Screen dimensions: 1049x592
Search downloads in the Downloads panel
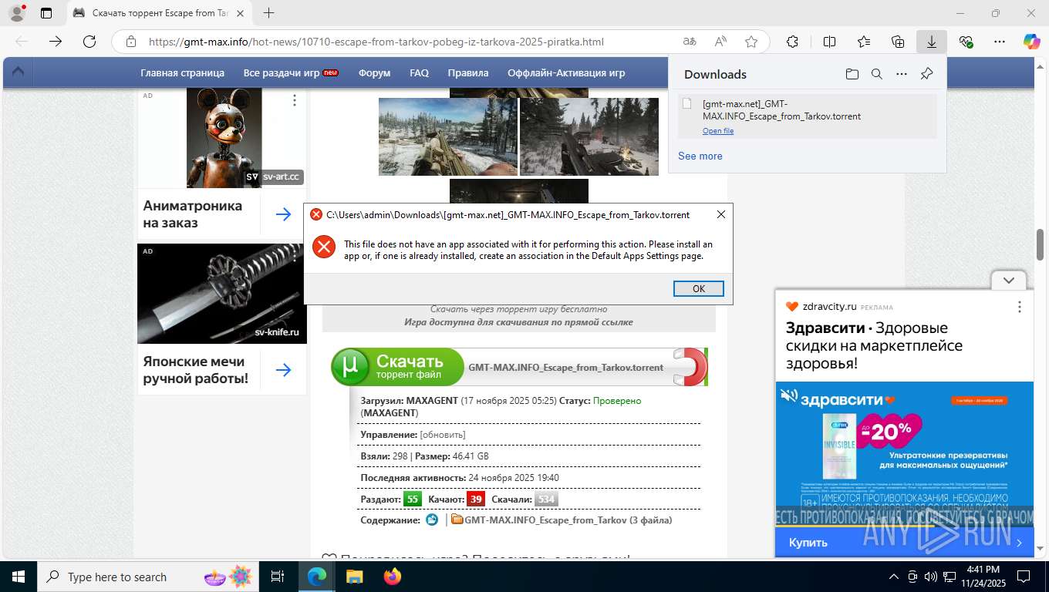(877, 74)
